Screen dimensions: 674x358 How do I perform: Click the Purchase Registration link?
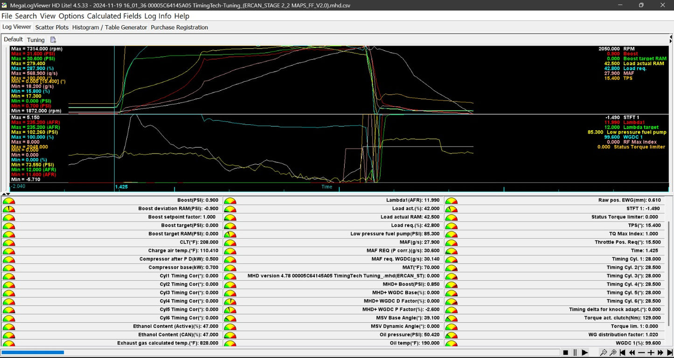[179, 27]
